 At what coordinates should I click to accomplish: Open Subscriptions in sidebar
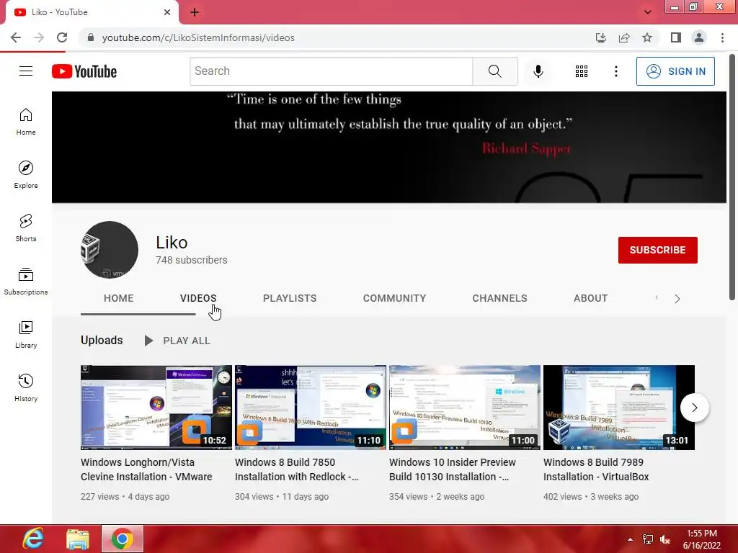[26, 282]
